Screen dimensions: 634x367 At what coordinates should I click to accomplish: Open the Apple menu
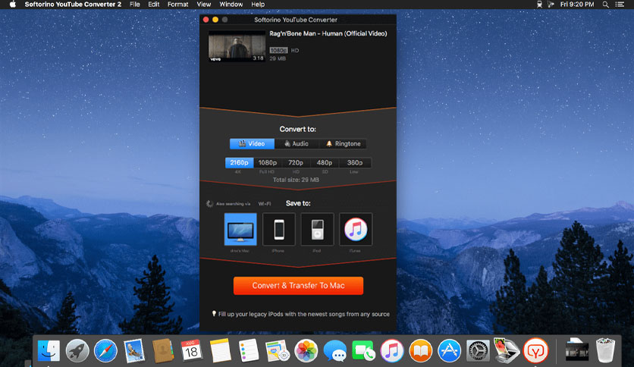click(13, 5)
